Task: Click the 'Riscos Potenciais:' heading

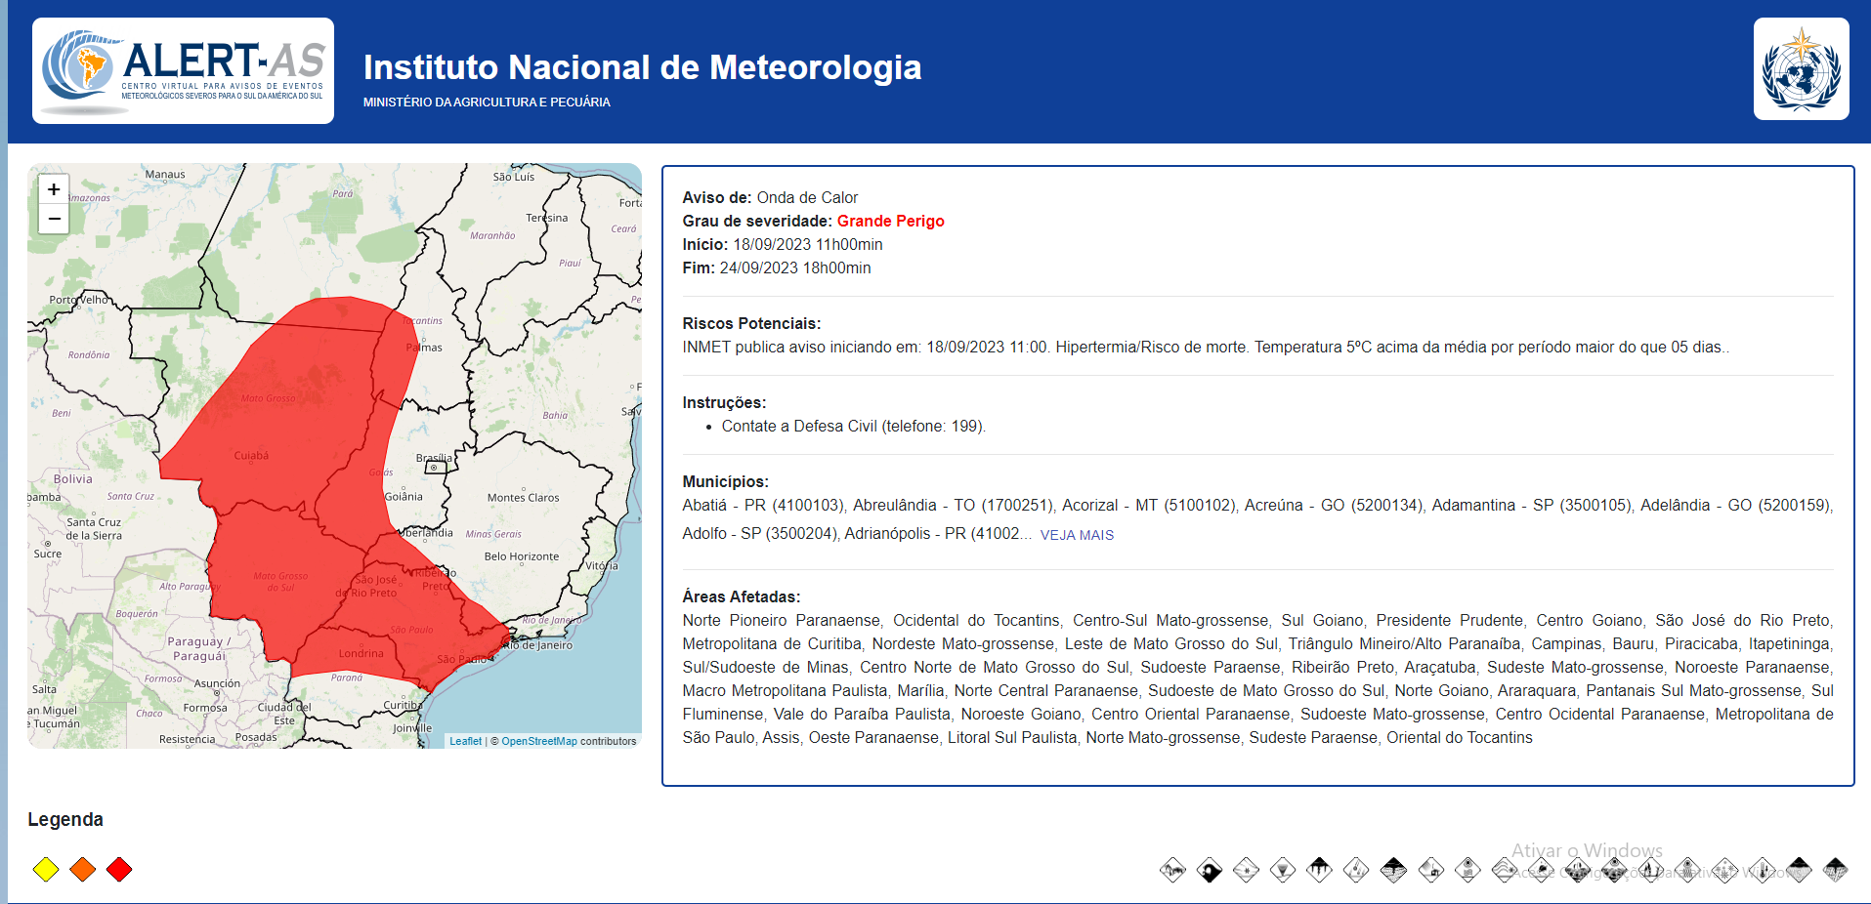Action: (x=751, y=323)
